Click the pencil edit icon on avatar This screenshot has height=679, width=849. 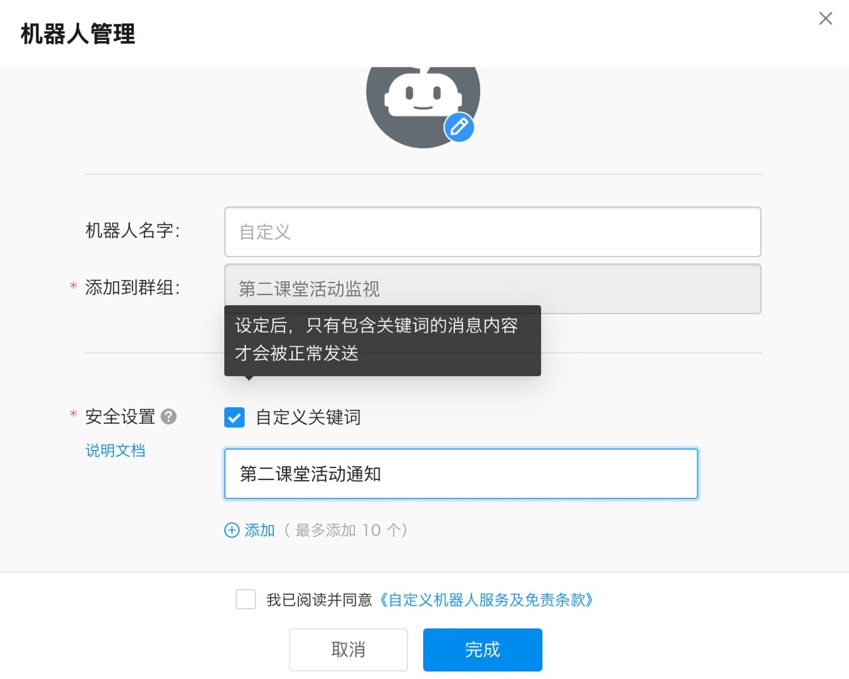pos(459,127)
